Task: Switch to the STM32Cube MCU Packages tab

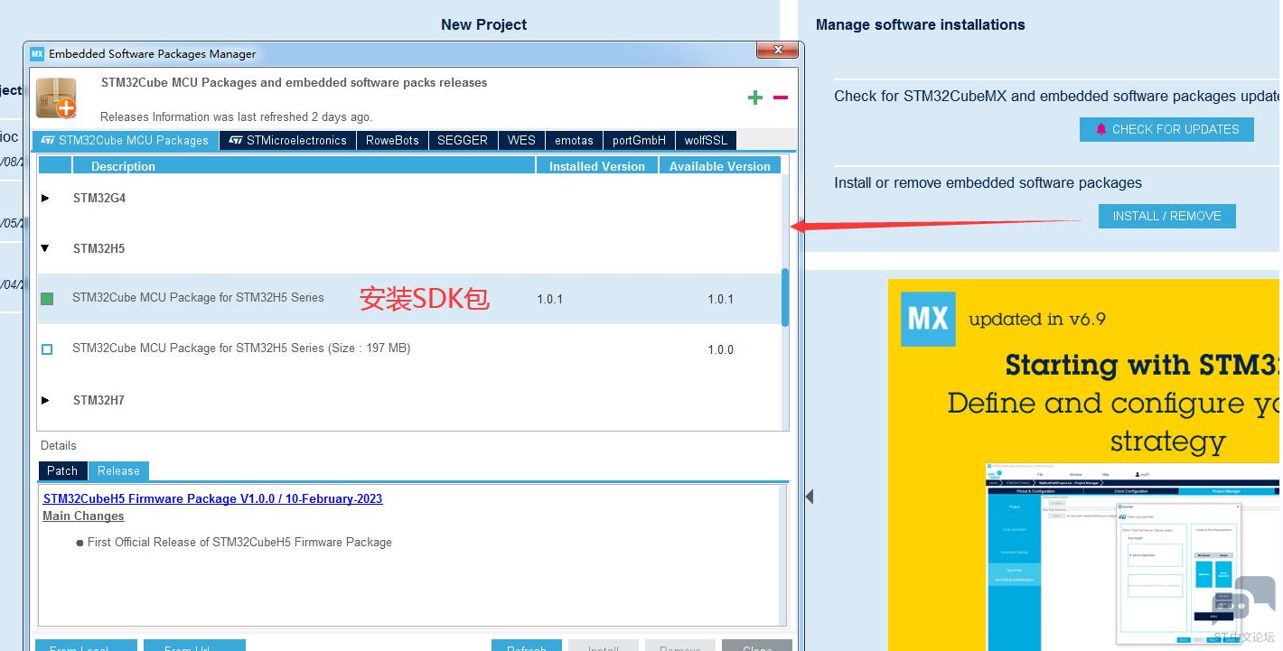Action: pos(126,140)
